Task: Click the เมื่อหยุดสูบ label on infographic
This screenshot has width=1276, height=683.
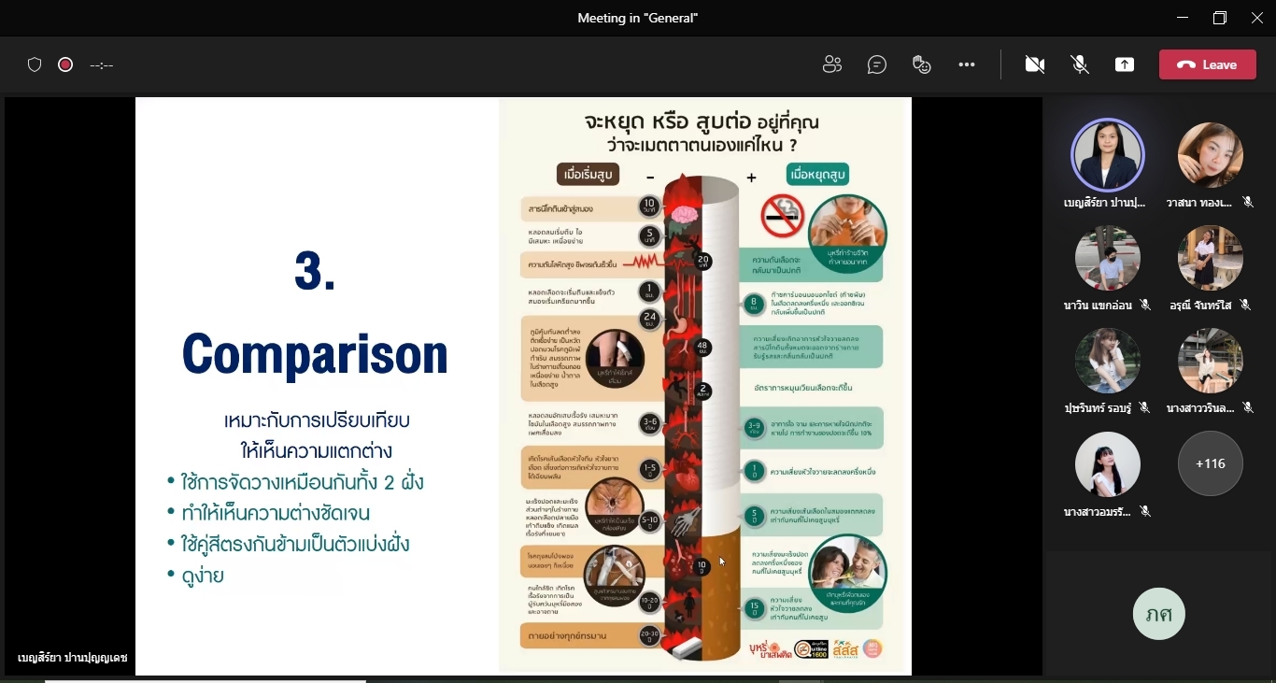Action: pos(819,175)
